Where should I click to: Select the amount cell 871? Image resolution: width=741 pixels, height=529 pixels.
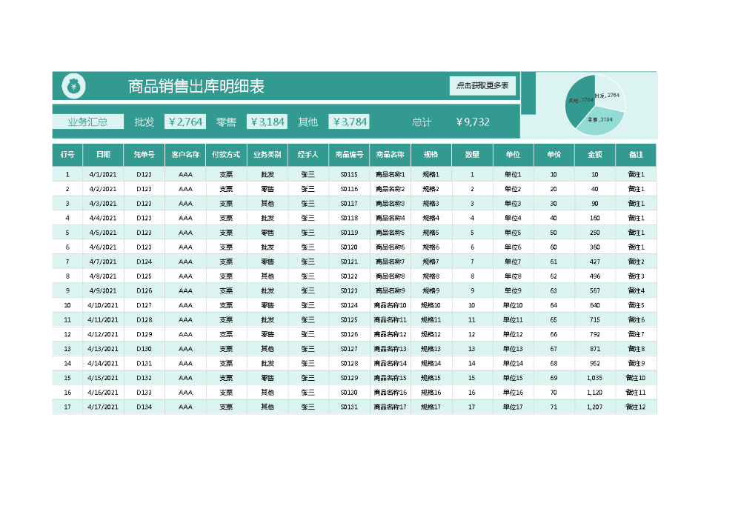(x=595, y=349)
